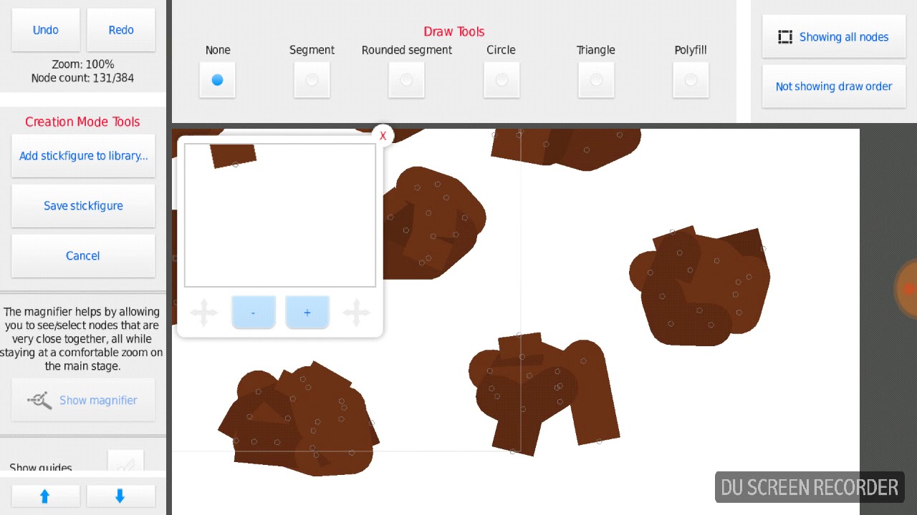Viewport: 917px width, 515px height.
Task: Close the magnifier panel with X
Action: tap(383, 135)
